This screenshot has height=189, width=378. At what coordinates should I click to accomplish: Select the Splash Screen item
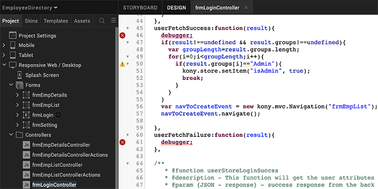[42, 75]
